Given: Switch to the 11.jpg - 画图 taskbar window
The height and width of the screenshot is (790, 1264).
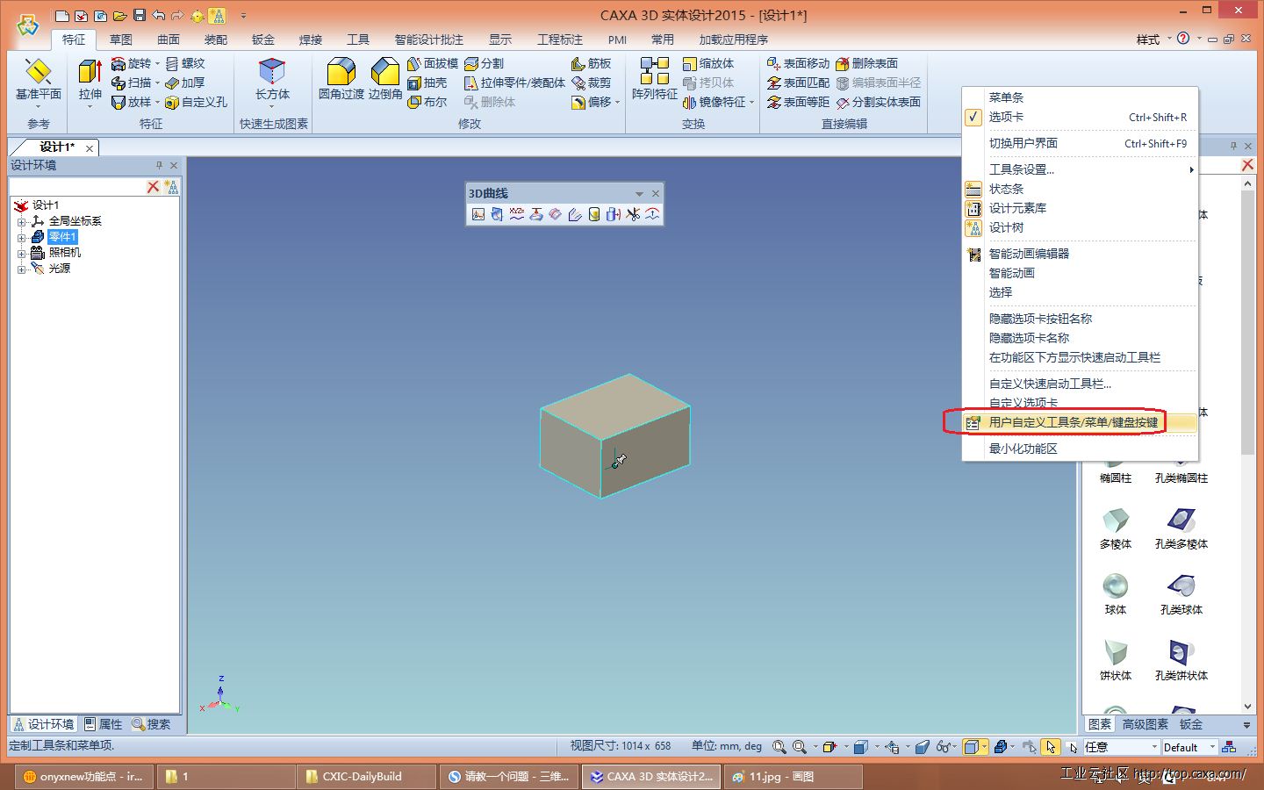Looking at the screenshot, I should click(x=794, y=776).
